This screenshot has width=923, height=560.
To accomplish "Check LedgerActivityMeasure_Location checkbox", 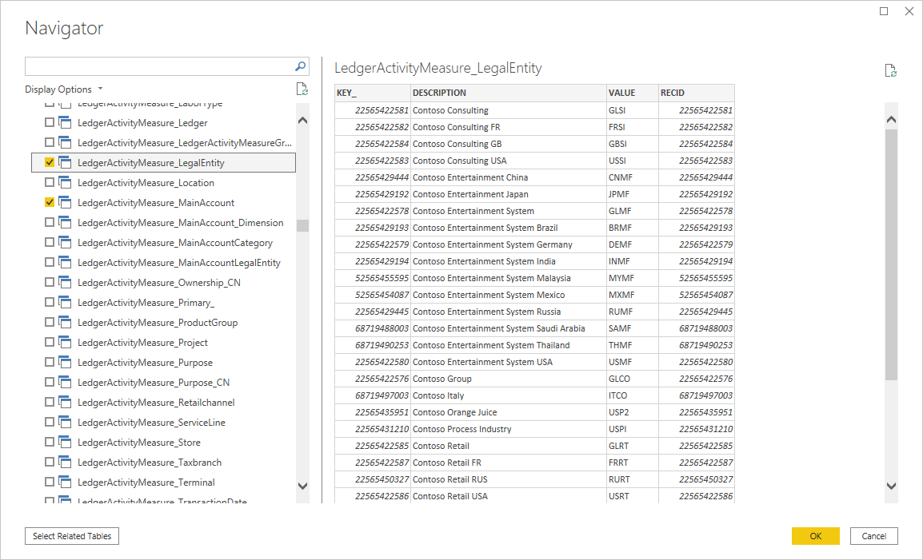I will [x=50, y=182].
